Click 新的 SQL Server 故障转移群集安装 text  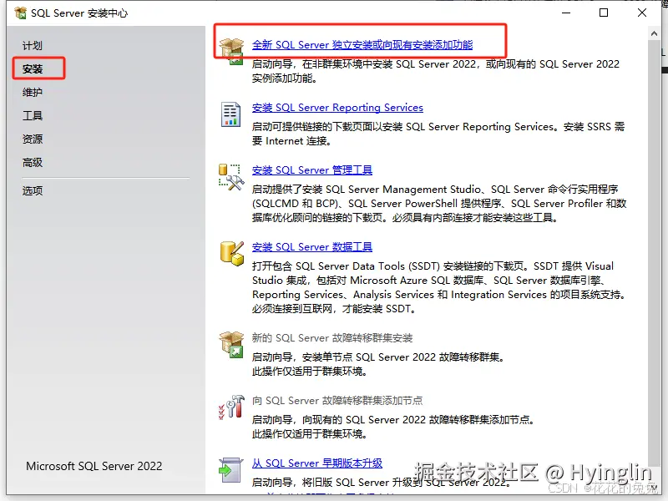pyautogui.click(x=332, y=338)
